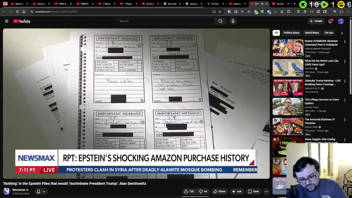Switch to the My Feed tab
The image size is (352, 198).
point(172,4)
